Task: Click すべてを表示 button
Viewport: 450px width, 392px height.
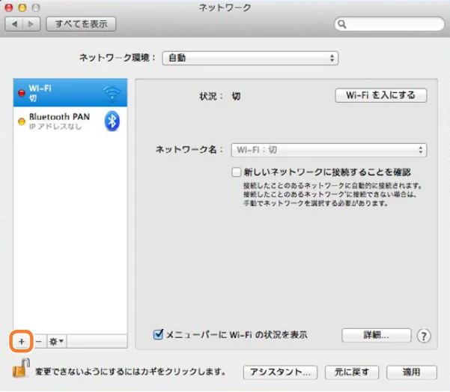Action: point(81,24)
